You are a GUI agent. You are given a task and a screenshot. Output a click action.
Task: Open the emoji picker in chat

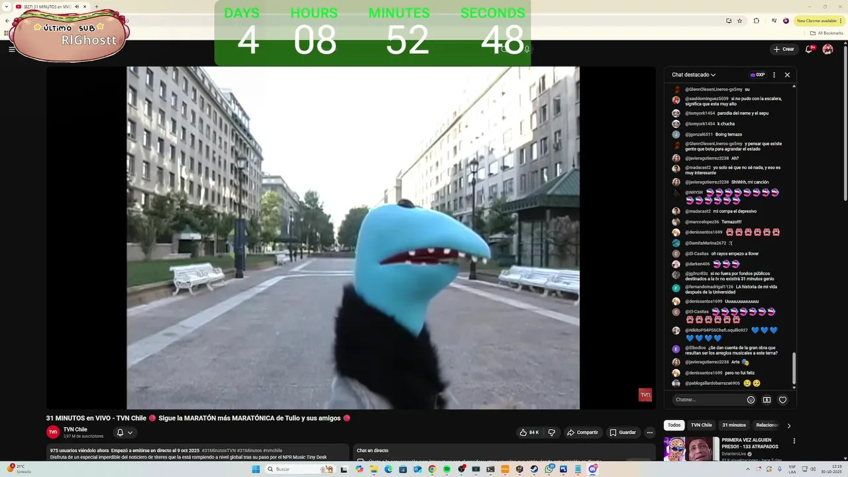click(x=751, y=399)
